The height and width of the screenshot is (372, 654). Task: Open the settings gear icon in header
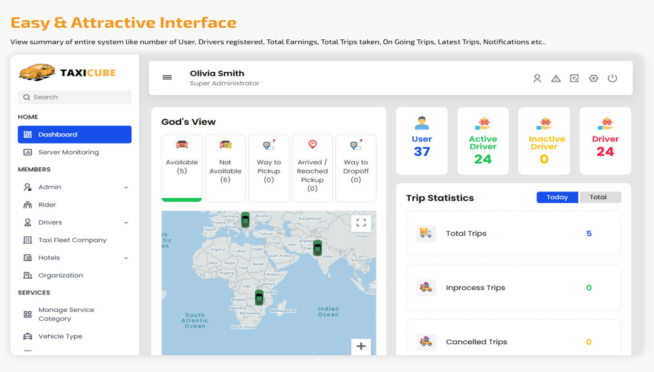[x=593, y=78]
